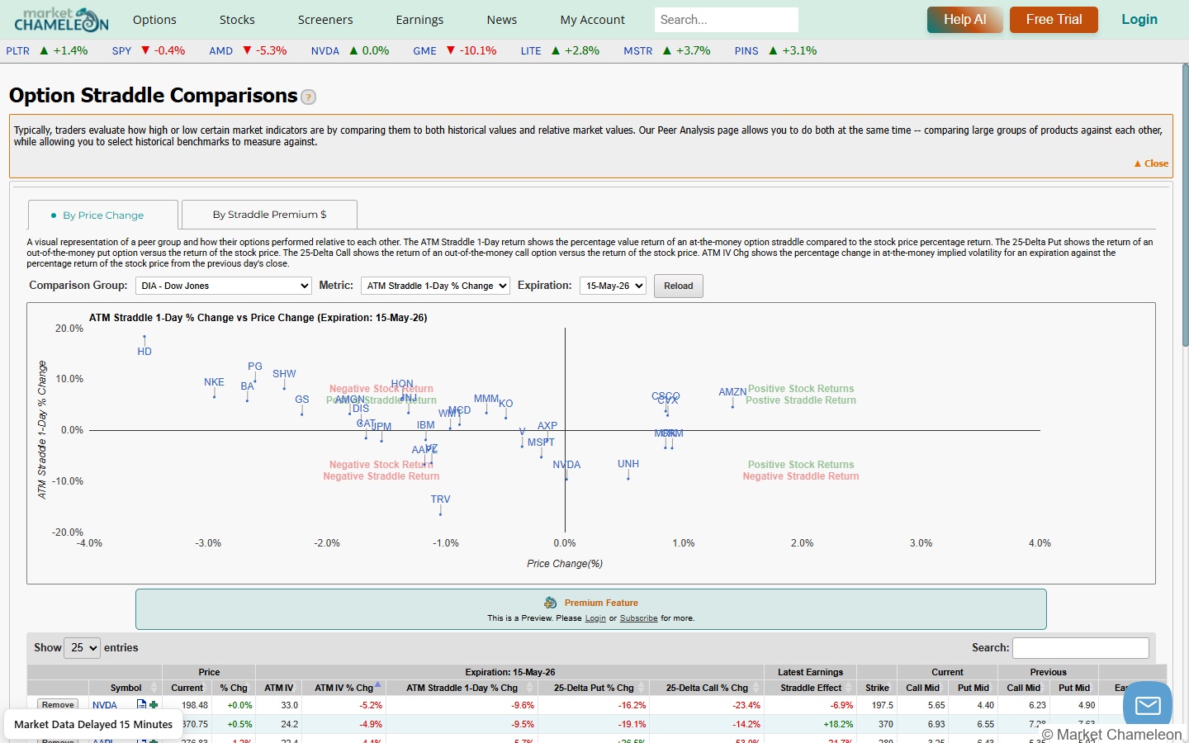This screenshot has height=743, width=1189.
Task: Click the Call Mid header under Current
Action: point(922,688)
